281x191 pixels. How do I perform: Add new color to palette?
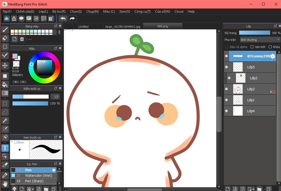click(x=15, y=39)
